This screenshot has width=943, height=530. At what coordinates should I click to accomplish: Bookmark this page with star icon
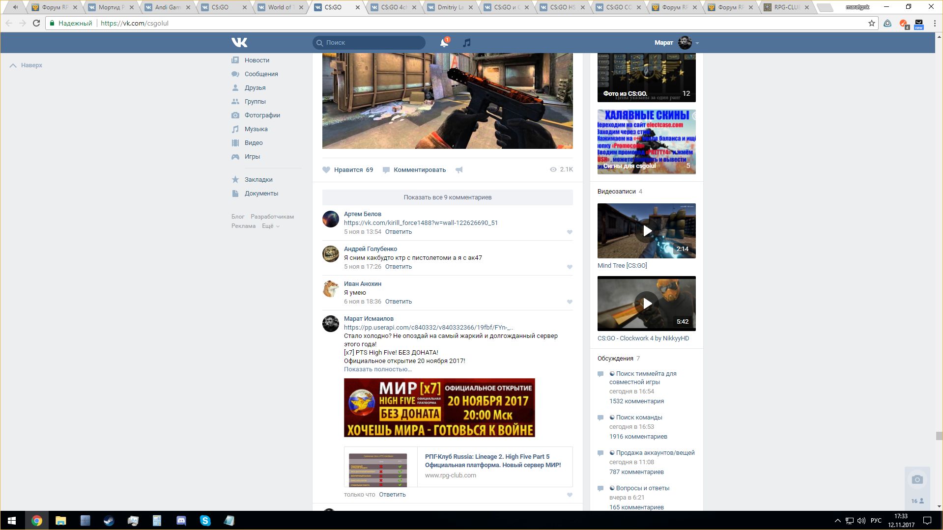871,23
